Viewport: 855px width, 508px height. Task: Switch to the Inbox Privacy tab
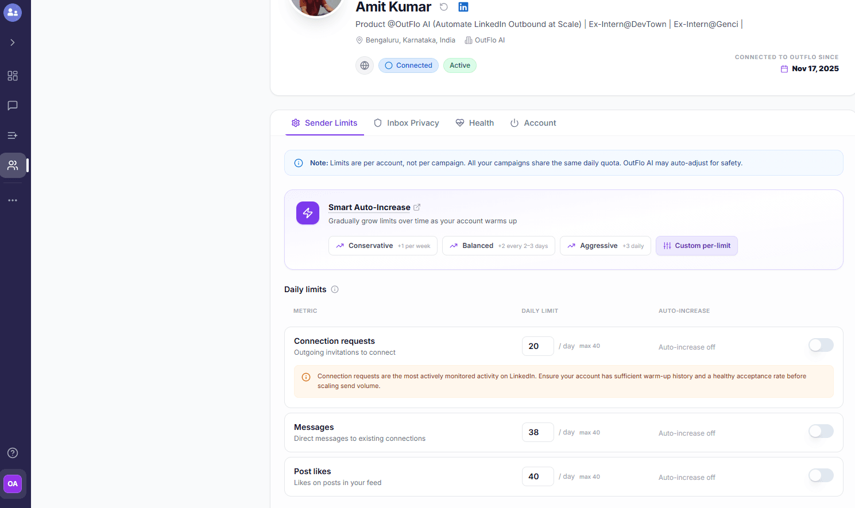click(407, 123)
